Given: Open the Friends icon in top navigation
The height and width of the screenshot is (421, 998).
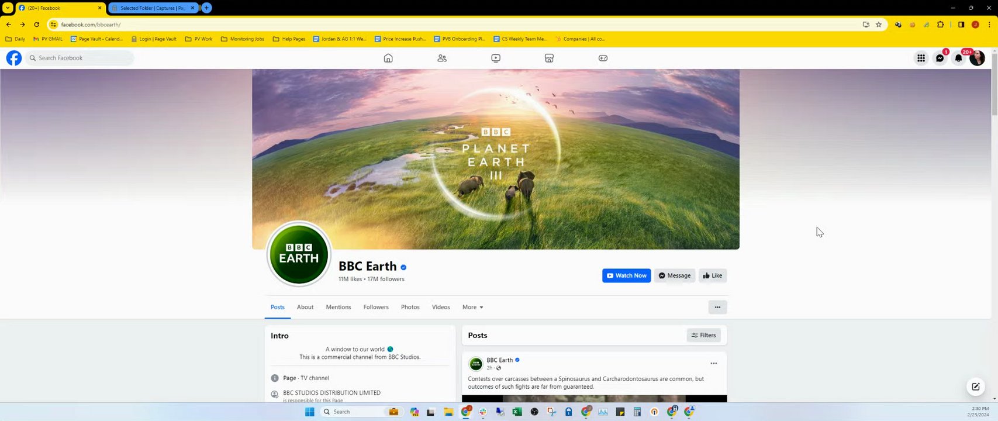Looking at the screenshot, I should pyautogui.click(x=442, y=58).
